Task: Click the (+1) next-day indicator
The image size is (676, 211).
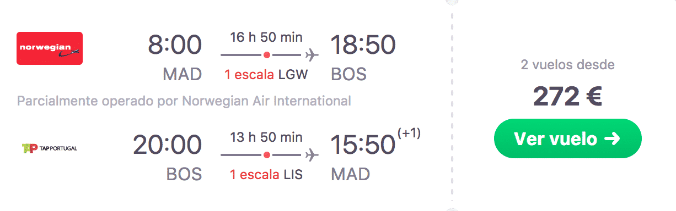Action: pos(409,134)
